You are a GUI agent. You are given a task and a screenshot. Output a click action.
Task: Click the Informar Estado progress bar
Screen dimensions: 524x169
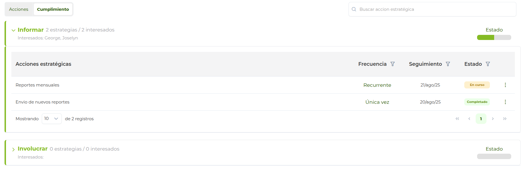(x=494, y=37)
